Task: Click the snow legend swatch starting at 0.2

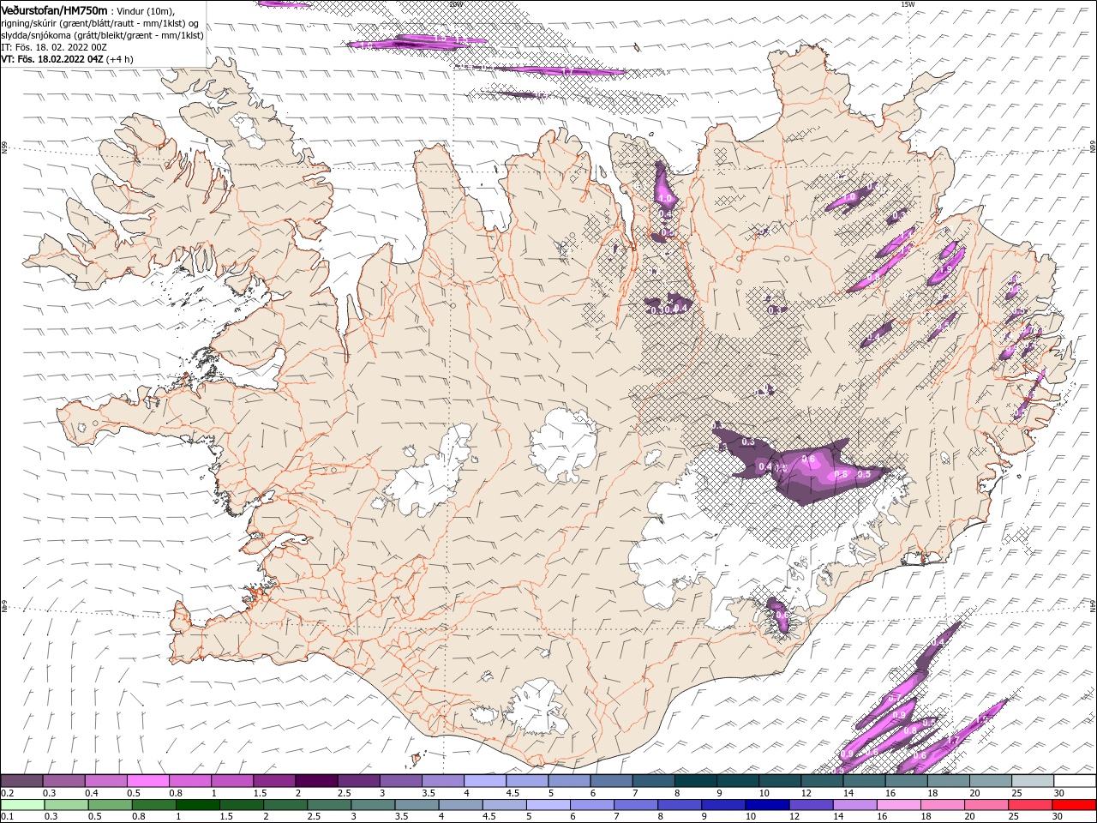Action: [21, 781]
